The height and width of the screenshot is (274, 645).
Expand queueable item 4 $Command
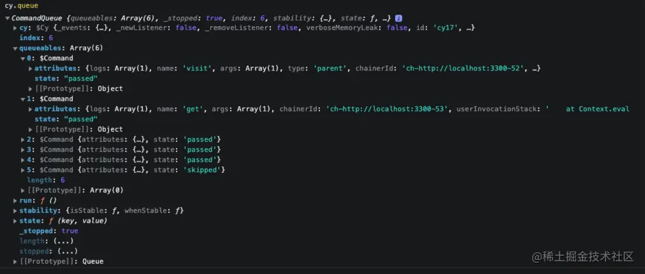coord(23,160)
